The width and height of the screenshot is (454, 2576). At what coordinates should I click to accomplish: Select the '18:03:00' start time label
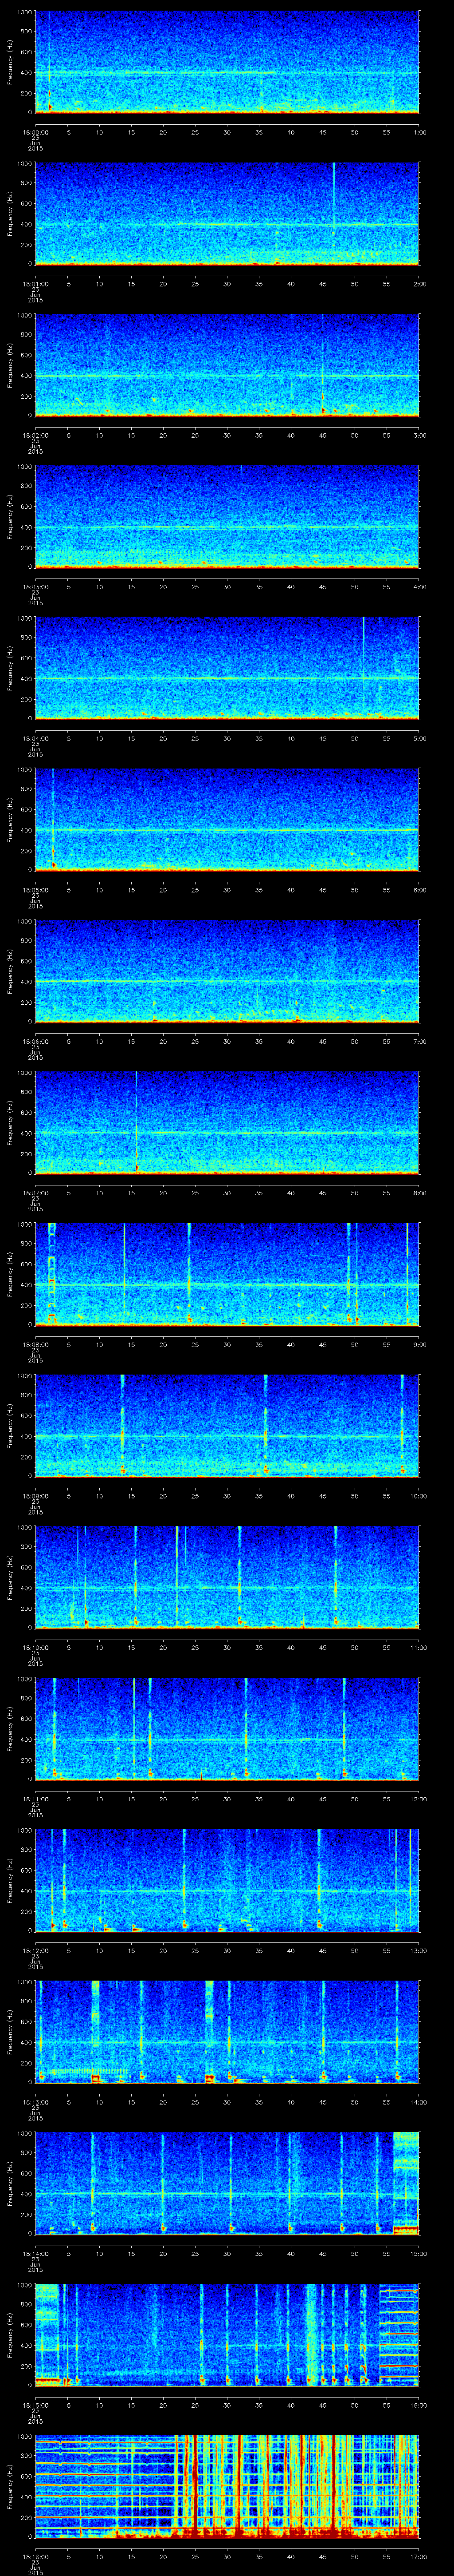[35, 587]
